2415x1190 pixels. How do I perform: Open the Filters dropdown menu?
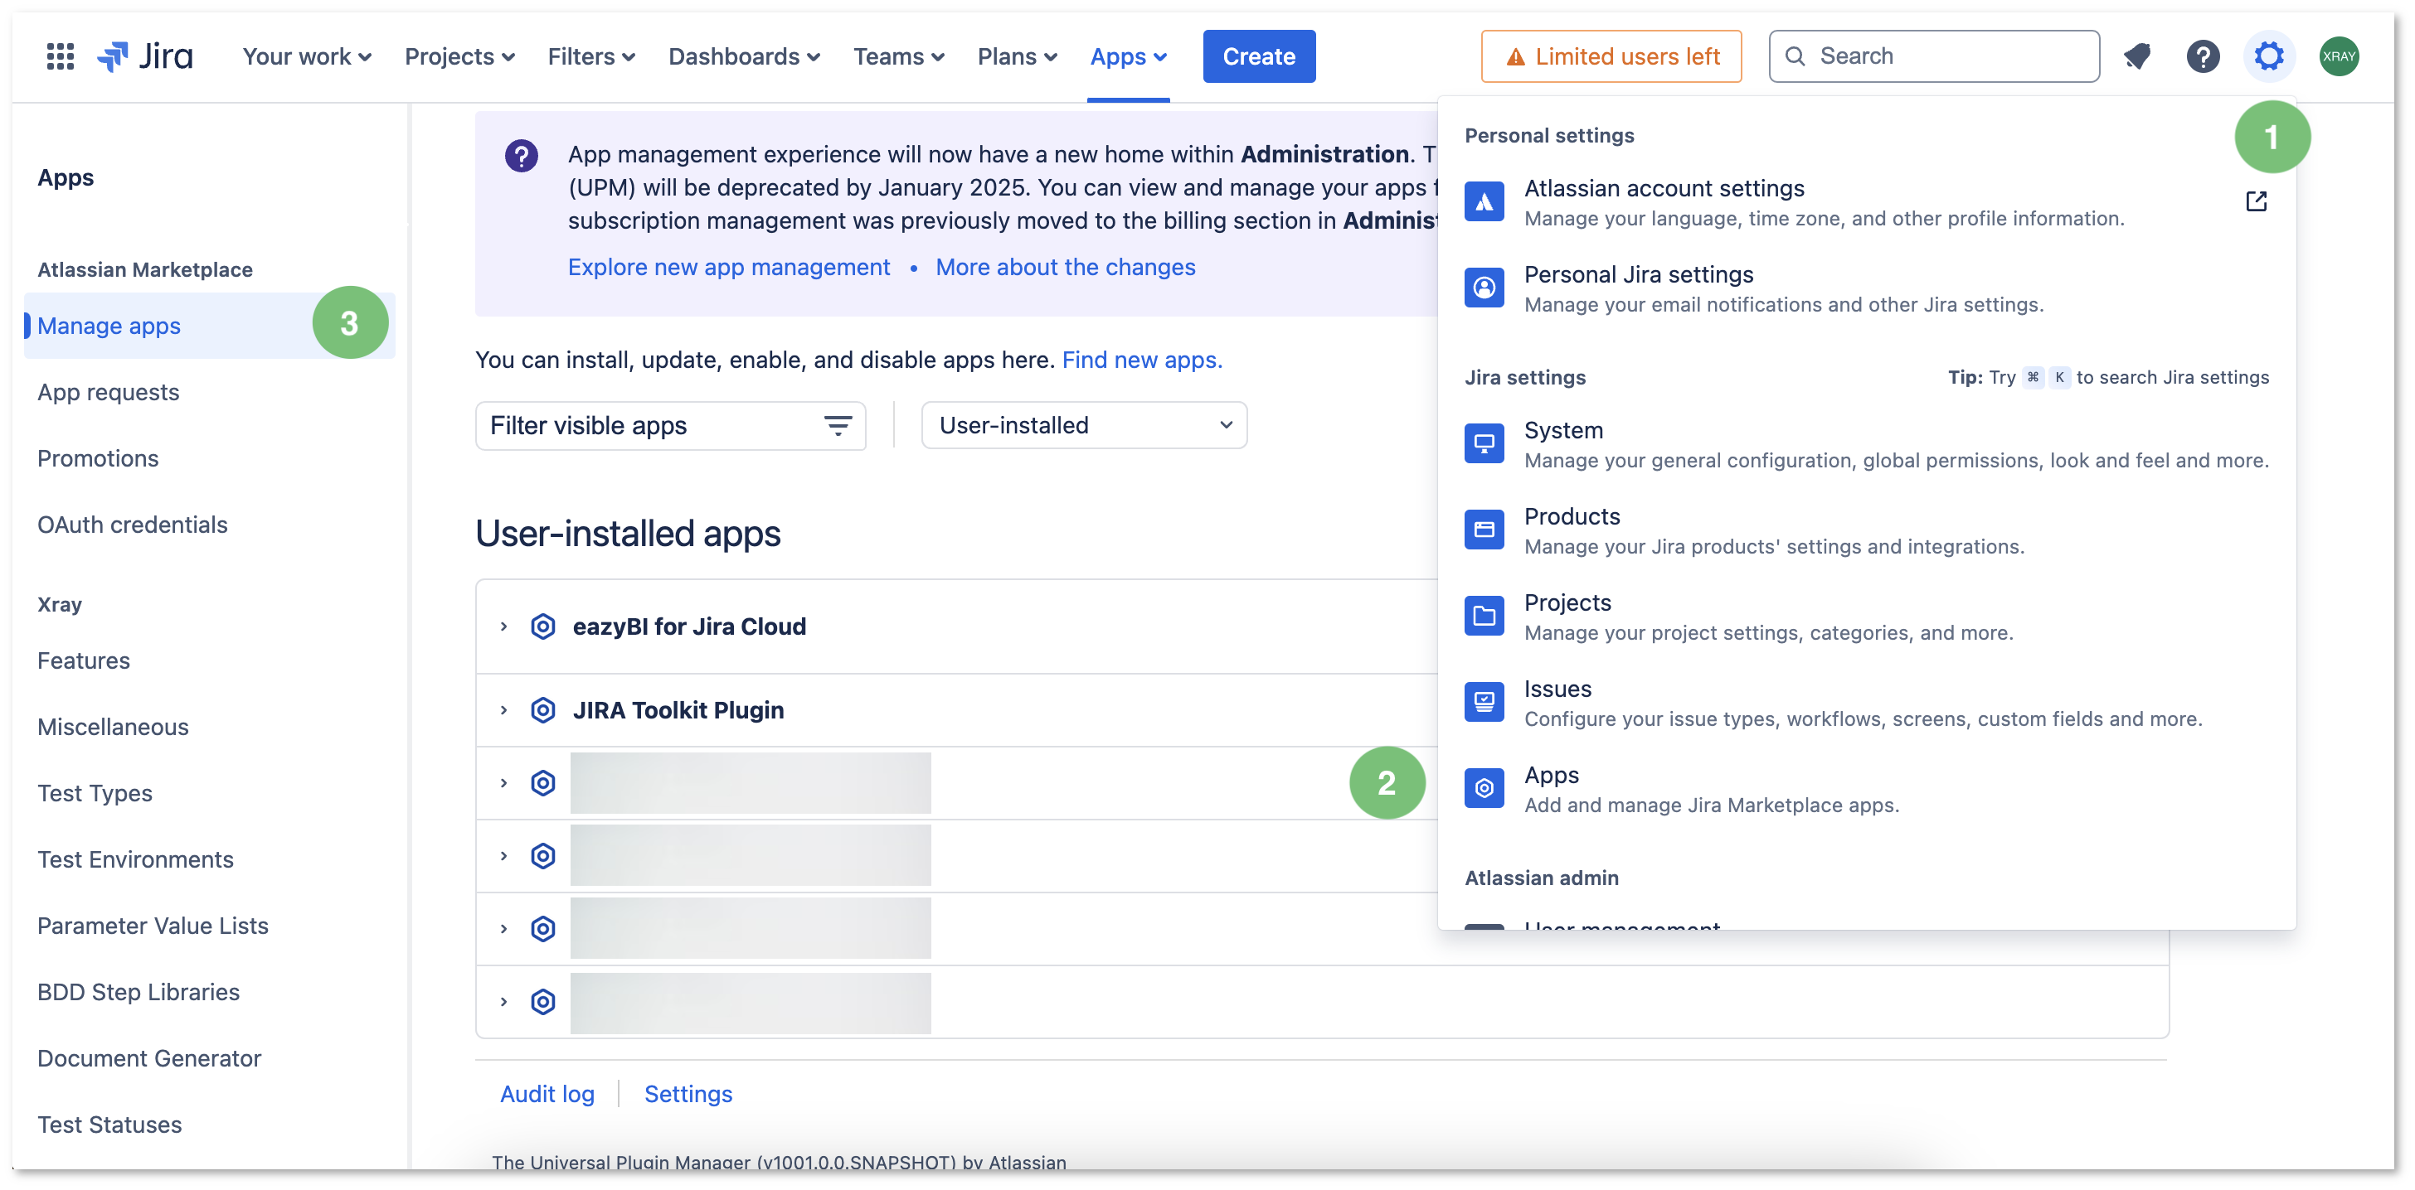click(x=591, y=57)
